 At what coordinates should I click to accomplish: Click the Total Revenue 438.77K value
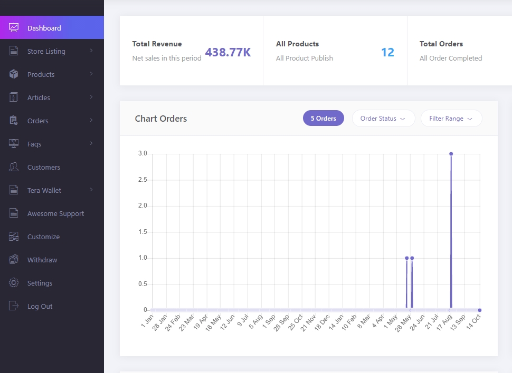[227, 52]
